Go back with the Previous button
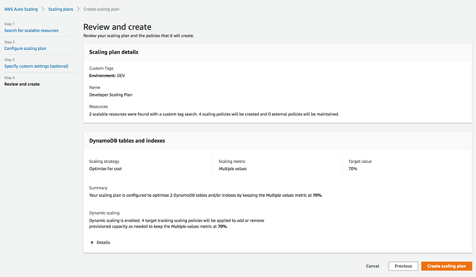 tap(403, 266)
